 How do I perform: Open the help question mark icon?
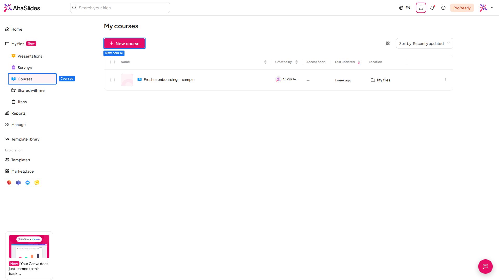coord(443,8)
